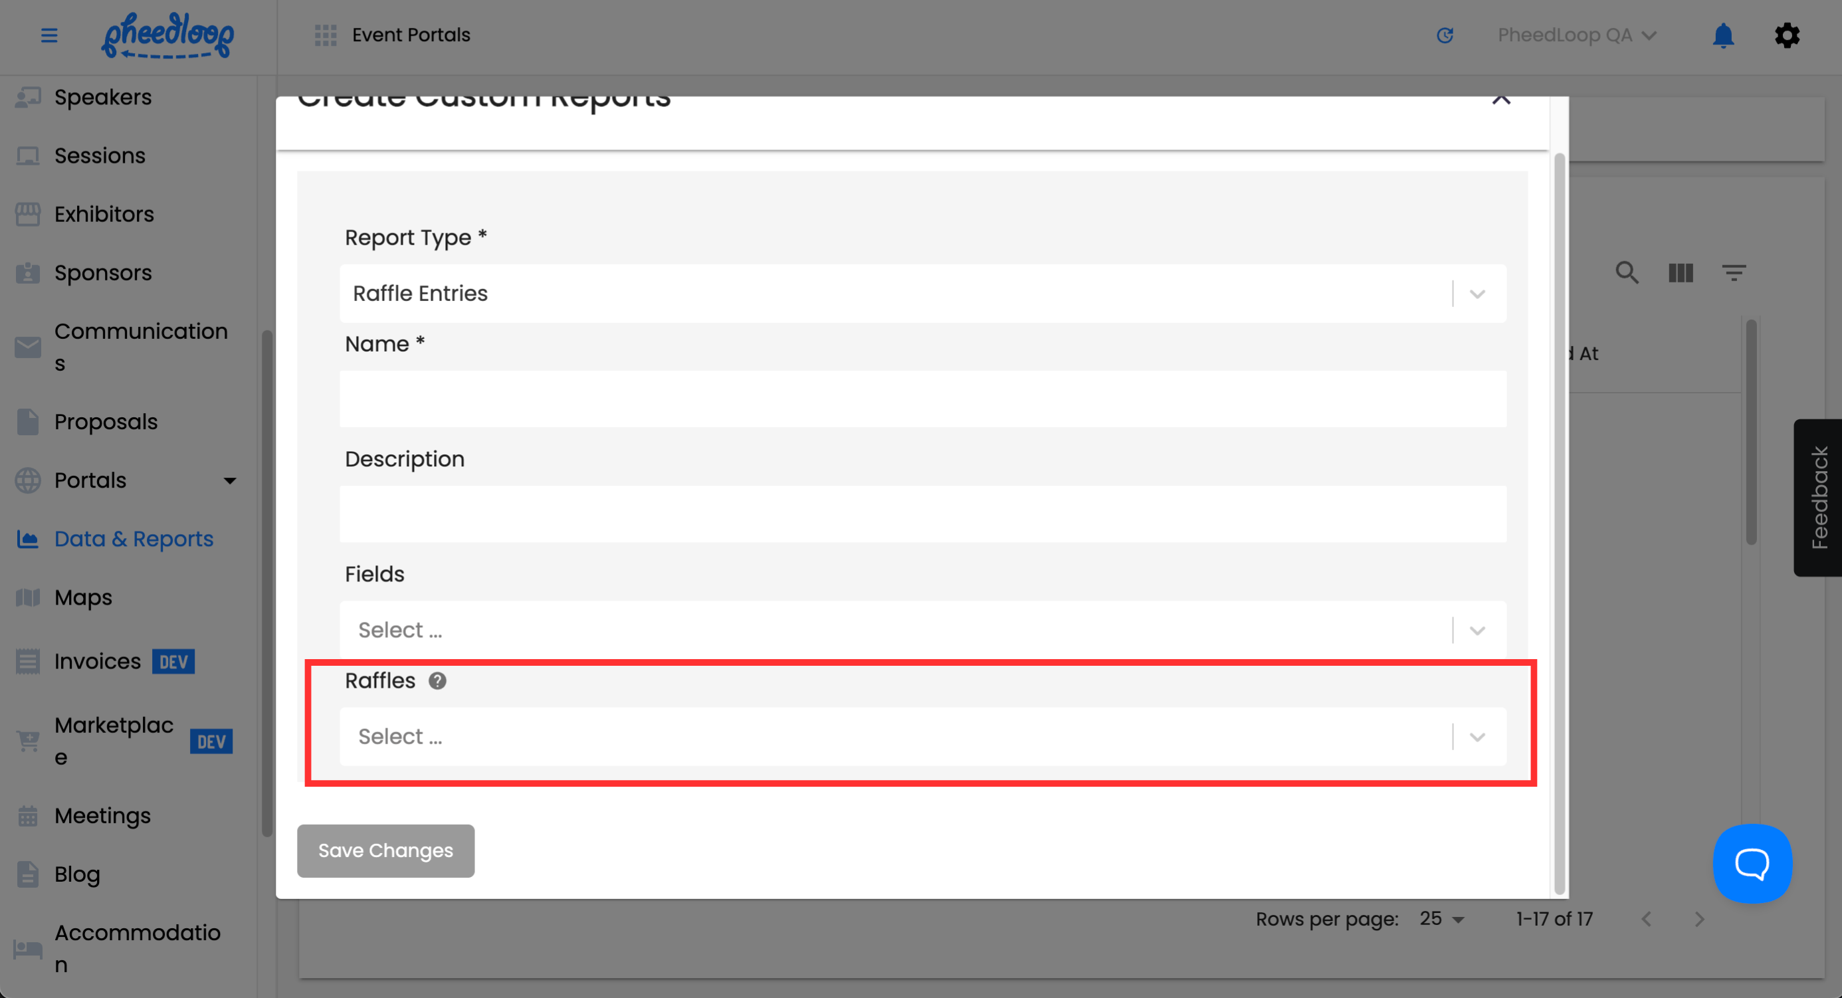The width and height of the screenshot is (1842, 998).
Task: Click the Raffles help question icon
Action: [437, 680]
